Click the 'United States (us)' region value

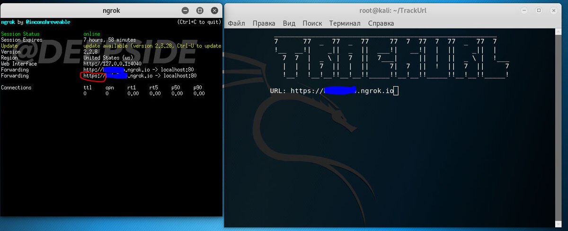[108, 58]
